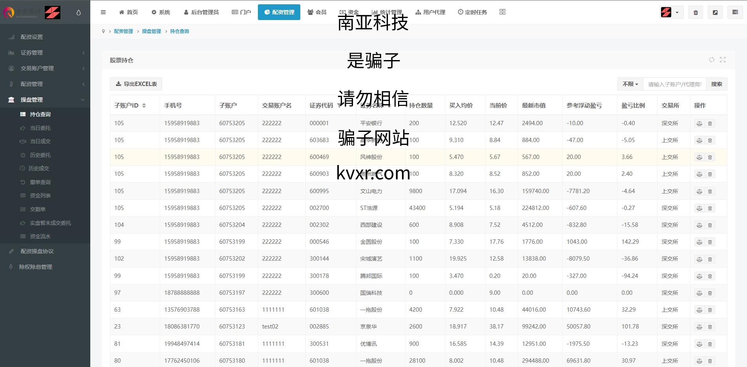Click 导出EXCEL表 export button
The image size is (747, 367).
click(136, 84)
